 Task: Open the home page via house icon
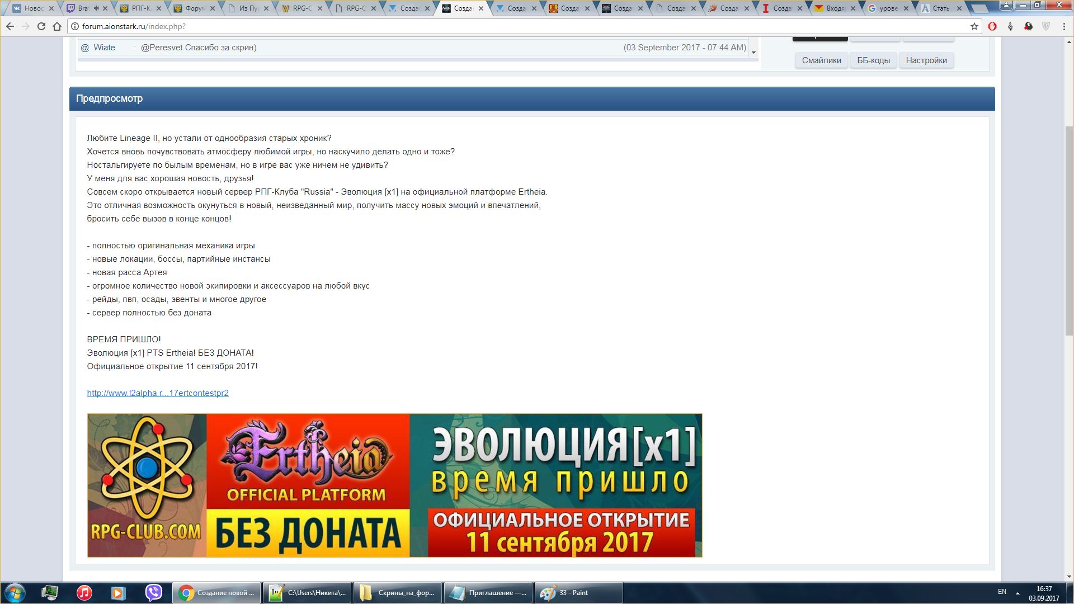(57, 26)
